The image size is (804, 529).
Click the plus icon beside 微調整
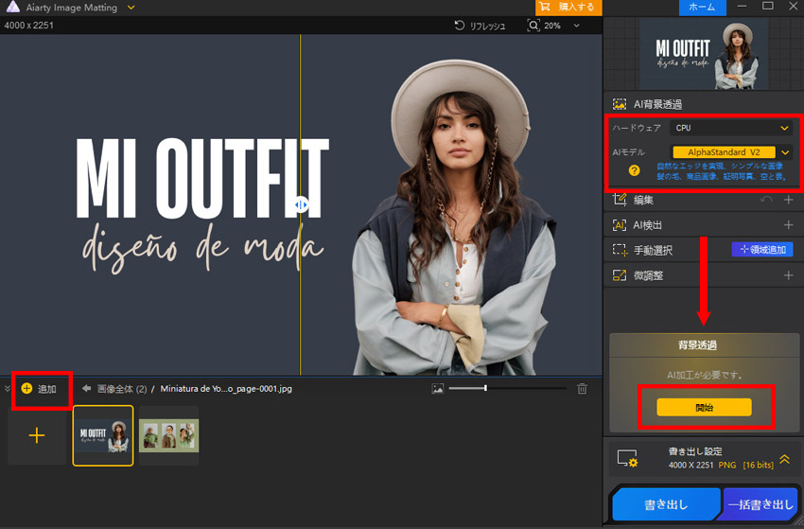pyautogui.click(x=788, y=275)
